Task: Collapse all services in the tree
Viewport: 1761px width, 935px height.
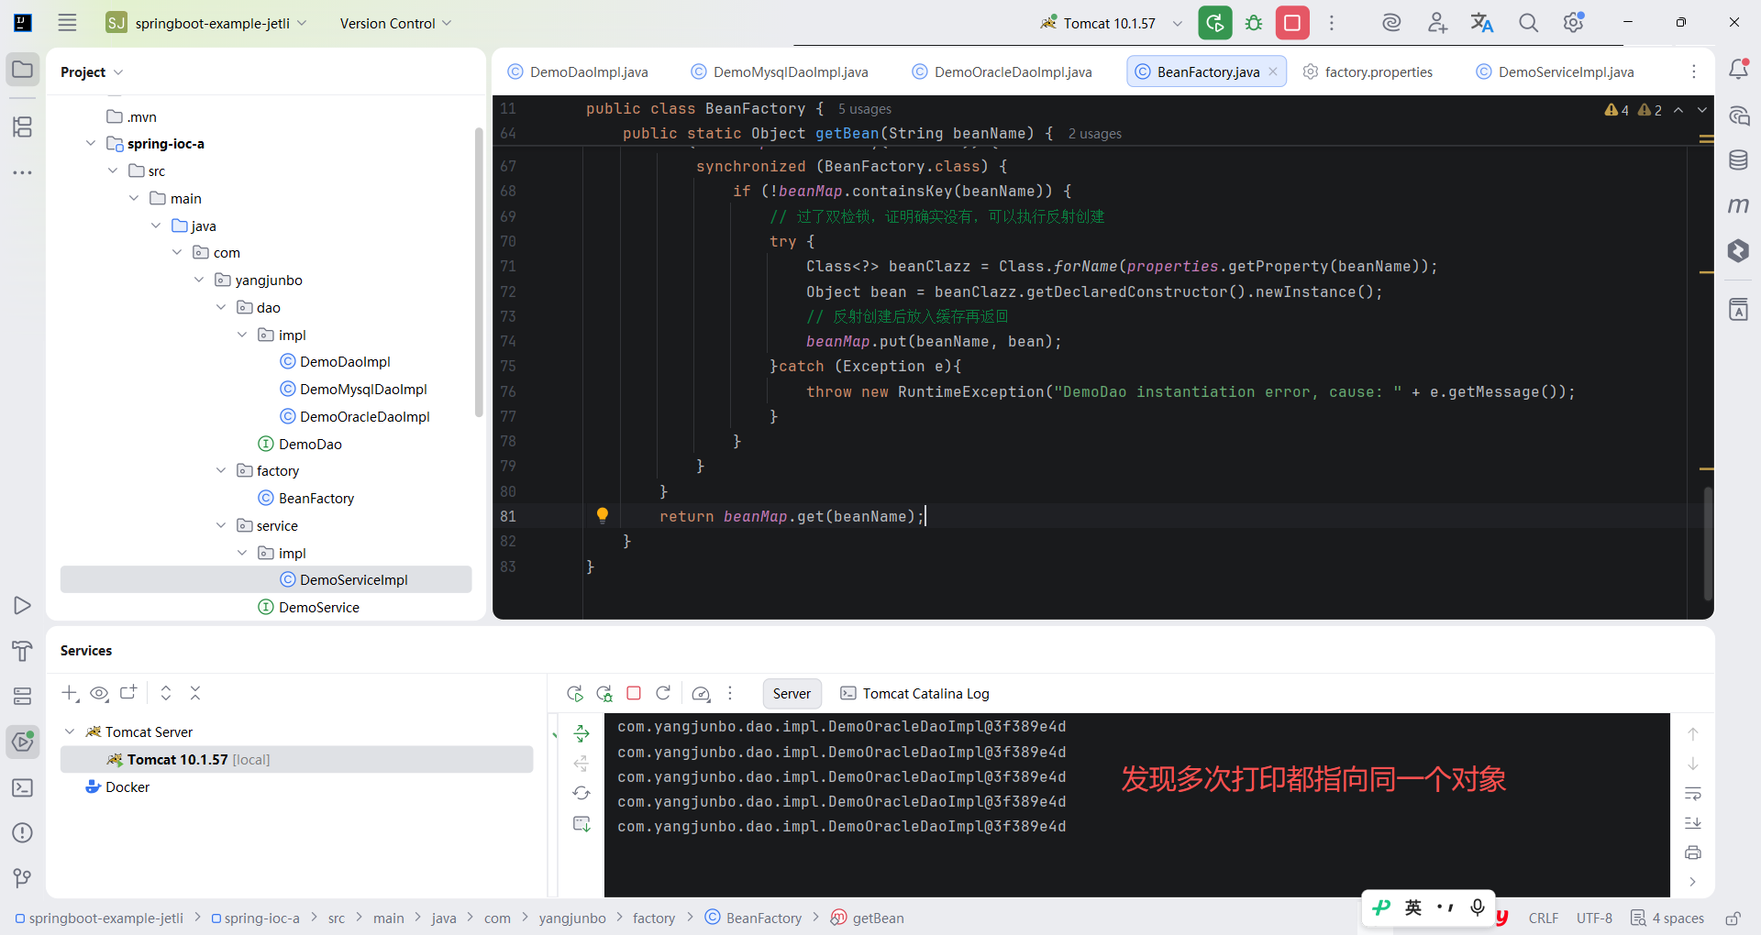Action: tap(195, 693)
